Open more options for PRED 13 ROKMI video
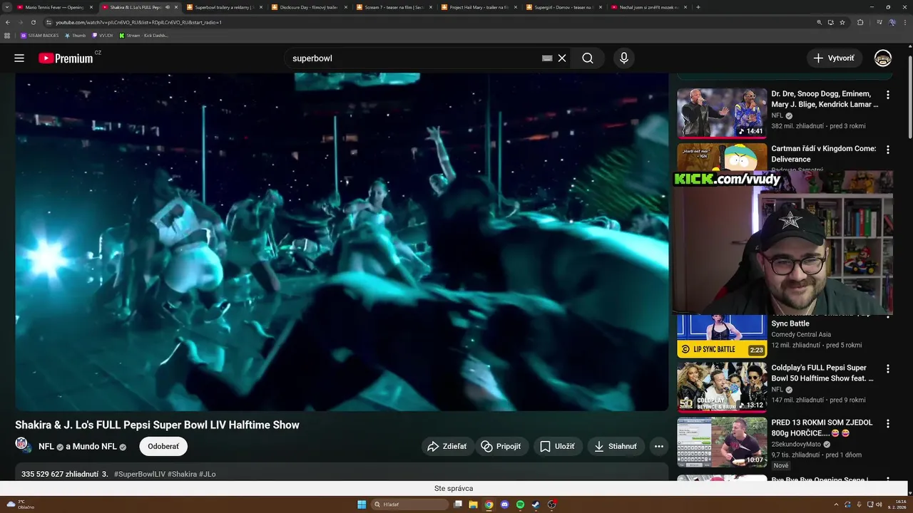The width and height of the screenshot is (913, 513). [888, 424]
